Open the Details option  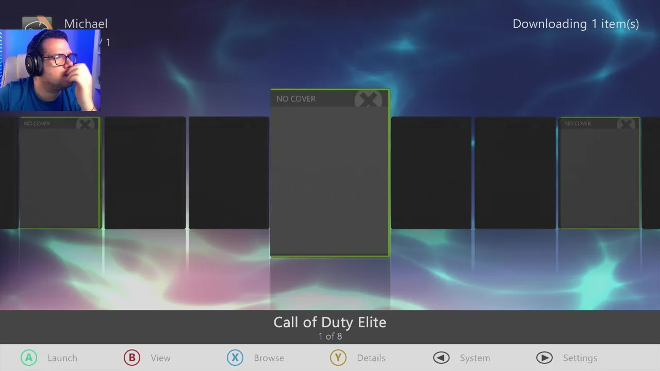[x=371, y=358]
